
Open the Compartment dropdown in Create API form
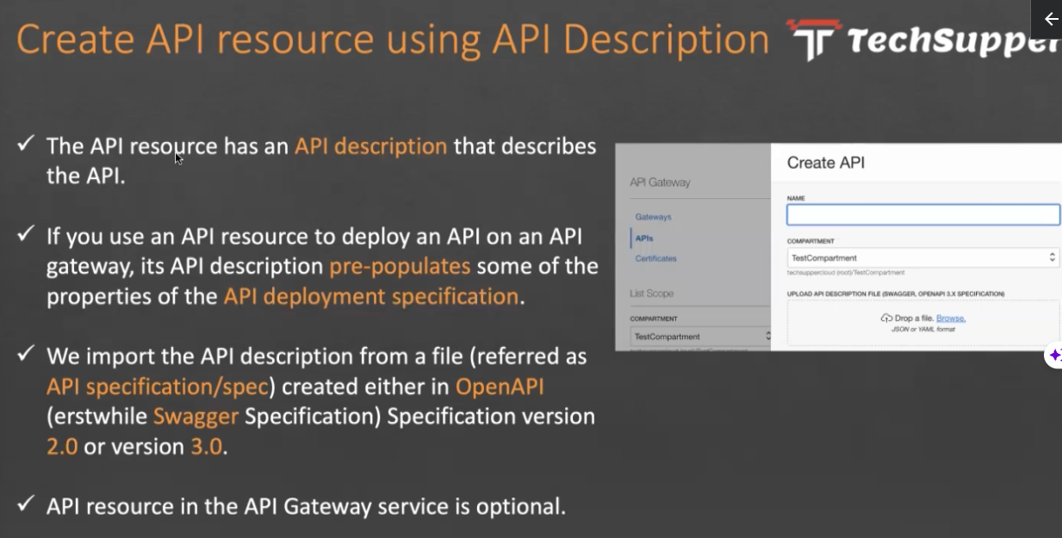coord(922,257)
